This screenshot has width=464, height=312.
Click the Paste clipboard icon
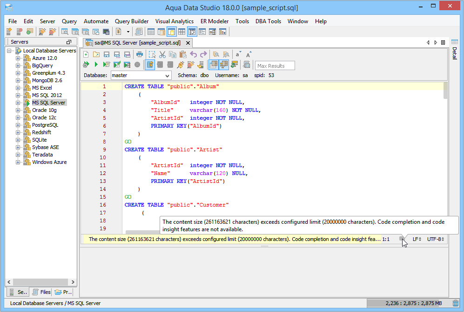(183, 55)
